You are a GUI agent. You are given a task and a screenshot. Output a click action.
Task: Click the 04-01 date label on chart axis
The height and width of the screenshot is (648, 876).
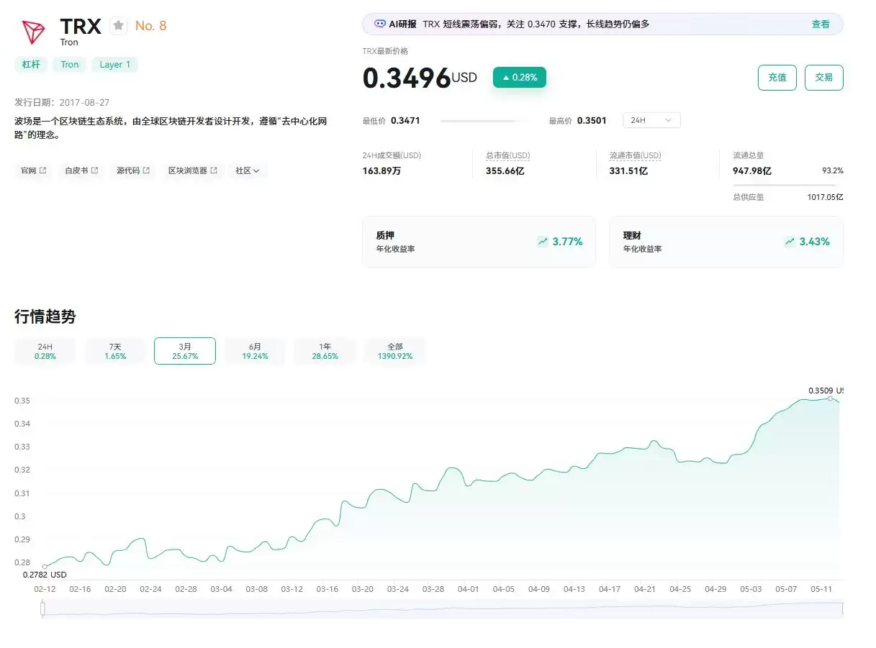point(469,589)
